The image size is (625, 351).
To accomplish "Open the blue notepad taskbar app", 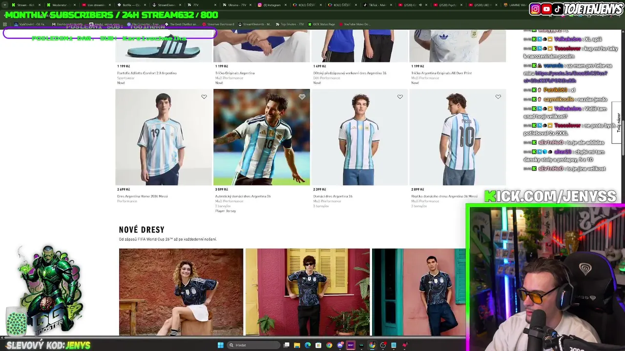I will pos(394,345).
